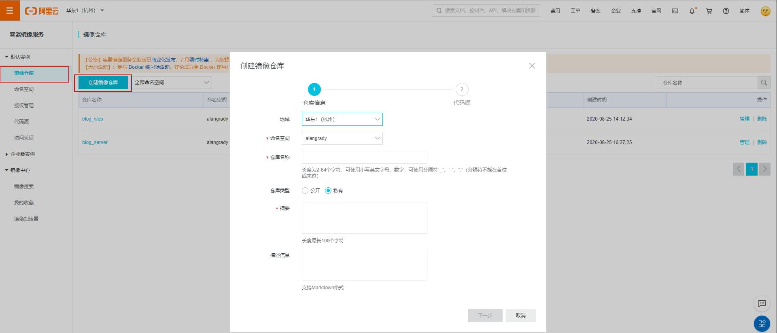Collapse the 镜像中心 section

click(17, 170)
